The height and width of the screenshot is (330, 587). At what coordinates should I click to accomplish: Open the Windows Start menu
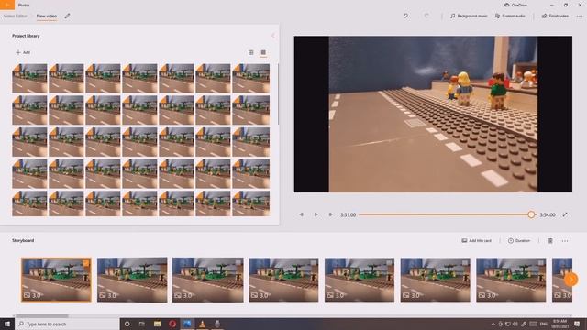7,324
